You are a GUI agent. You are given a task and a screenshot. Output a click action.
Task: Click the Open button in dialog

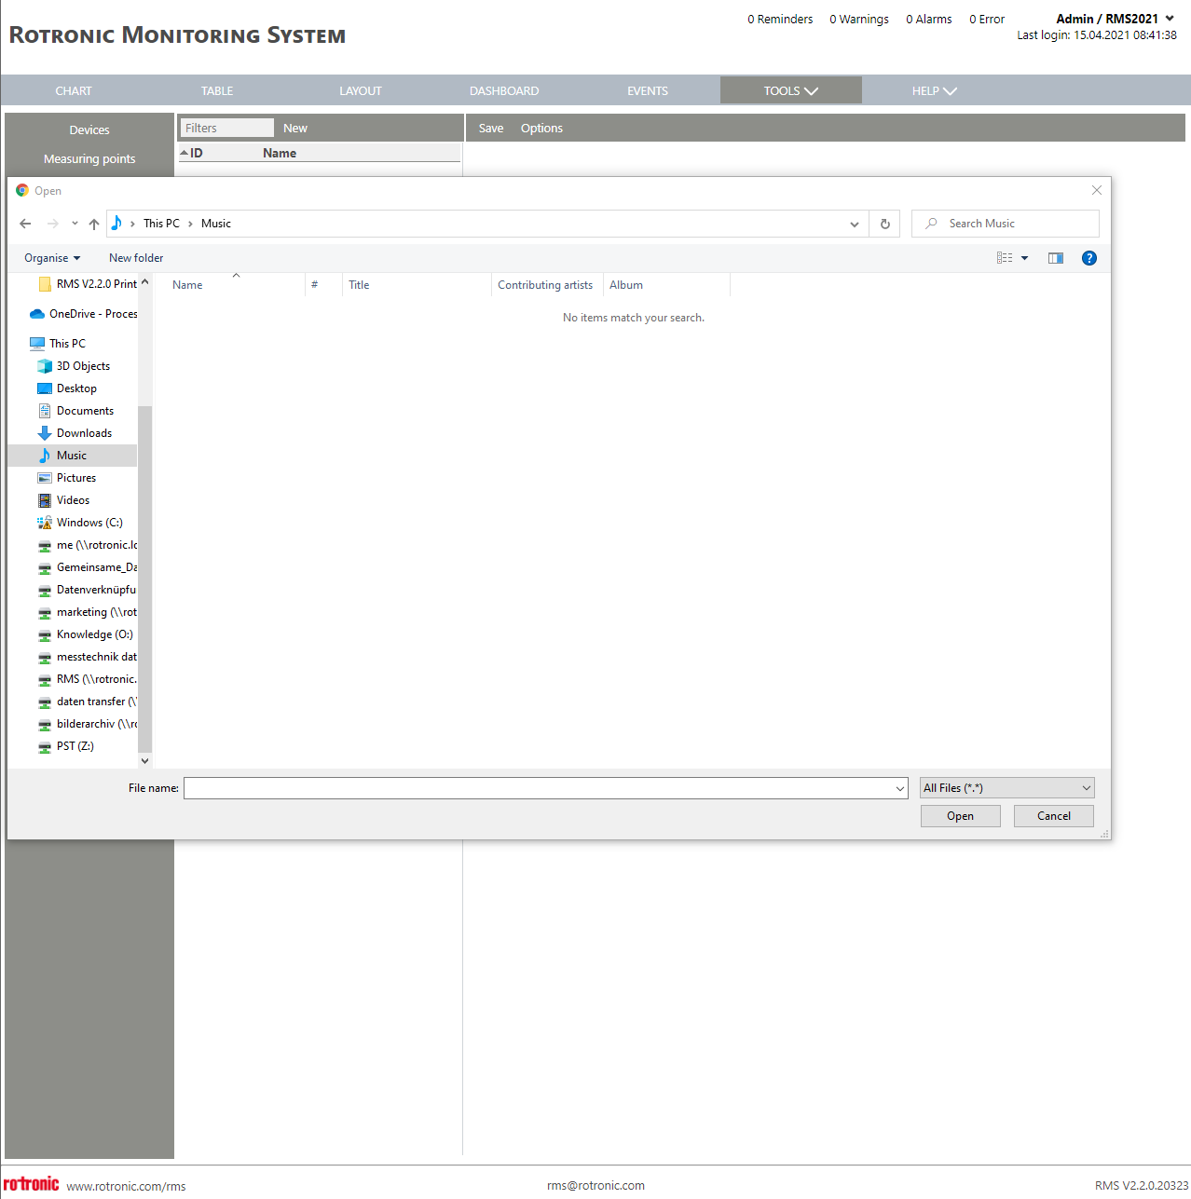pos(960,816)
